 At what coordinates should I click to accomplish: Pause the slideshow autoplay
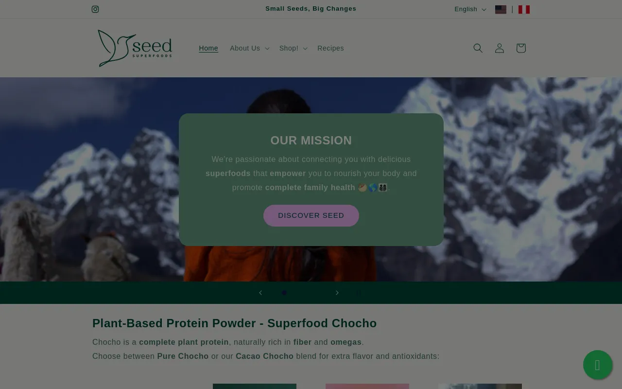point(359,293)
